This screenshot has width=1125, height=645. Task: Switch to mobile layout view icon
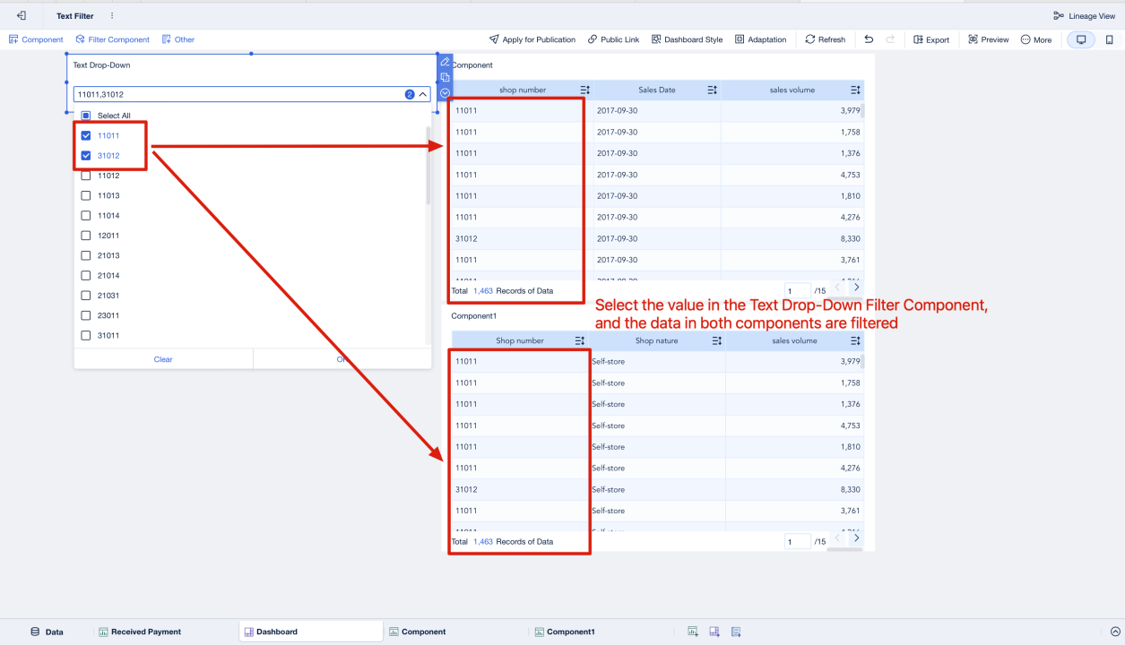pyautogui.click(x=1110, y=39)
